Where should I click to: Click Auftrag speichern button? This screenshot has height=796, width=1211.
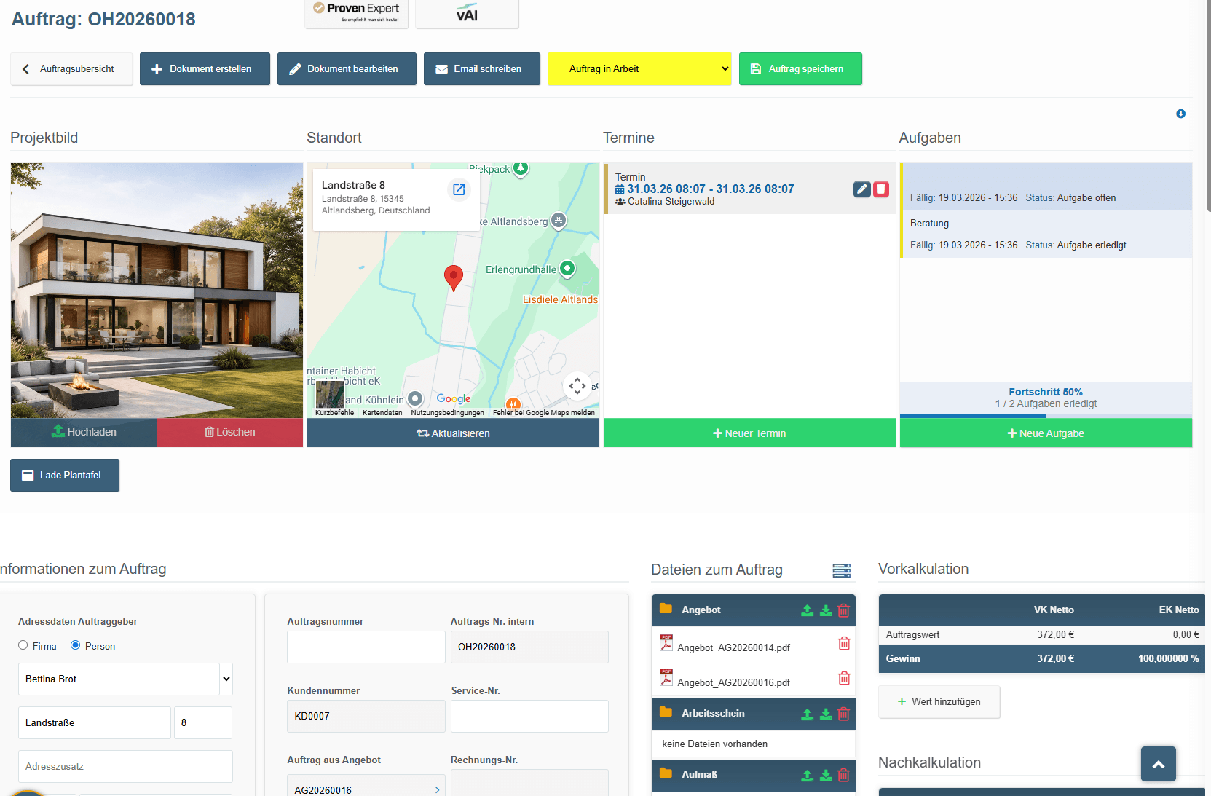pos(800,69)
